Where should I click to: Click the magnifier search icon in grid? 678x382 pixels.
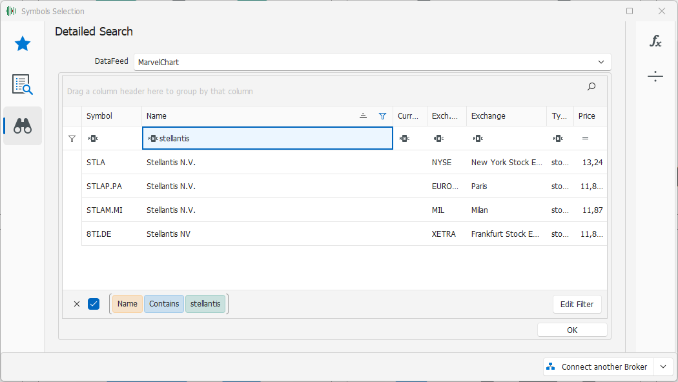[591, 86]
